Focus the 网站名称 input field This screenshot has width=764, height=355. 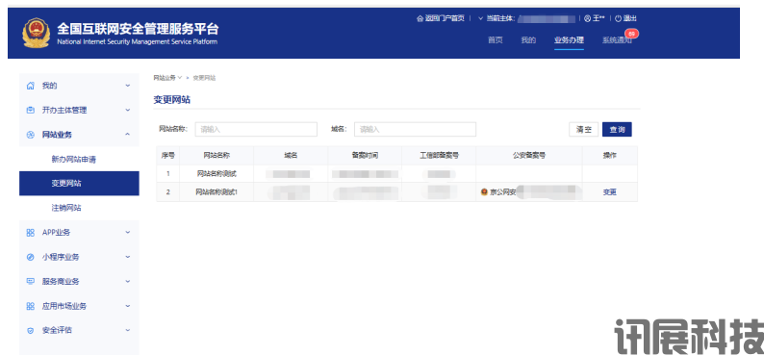tap(256, 130)
